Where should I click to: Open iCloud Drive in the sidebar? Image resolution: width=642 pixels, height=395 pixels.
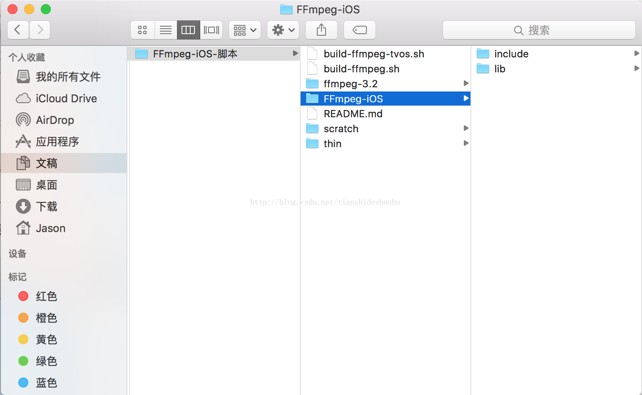pos(64,98)
